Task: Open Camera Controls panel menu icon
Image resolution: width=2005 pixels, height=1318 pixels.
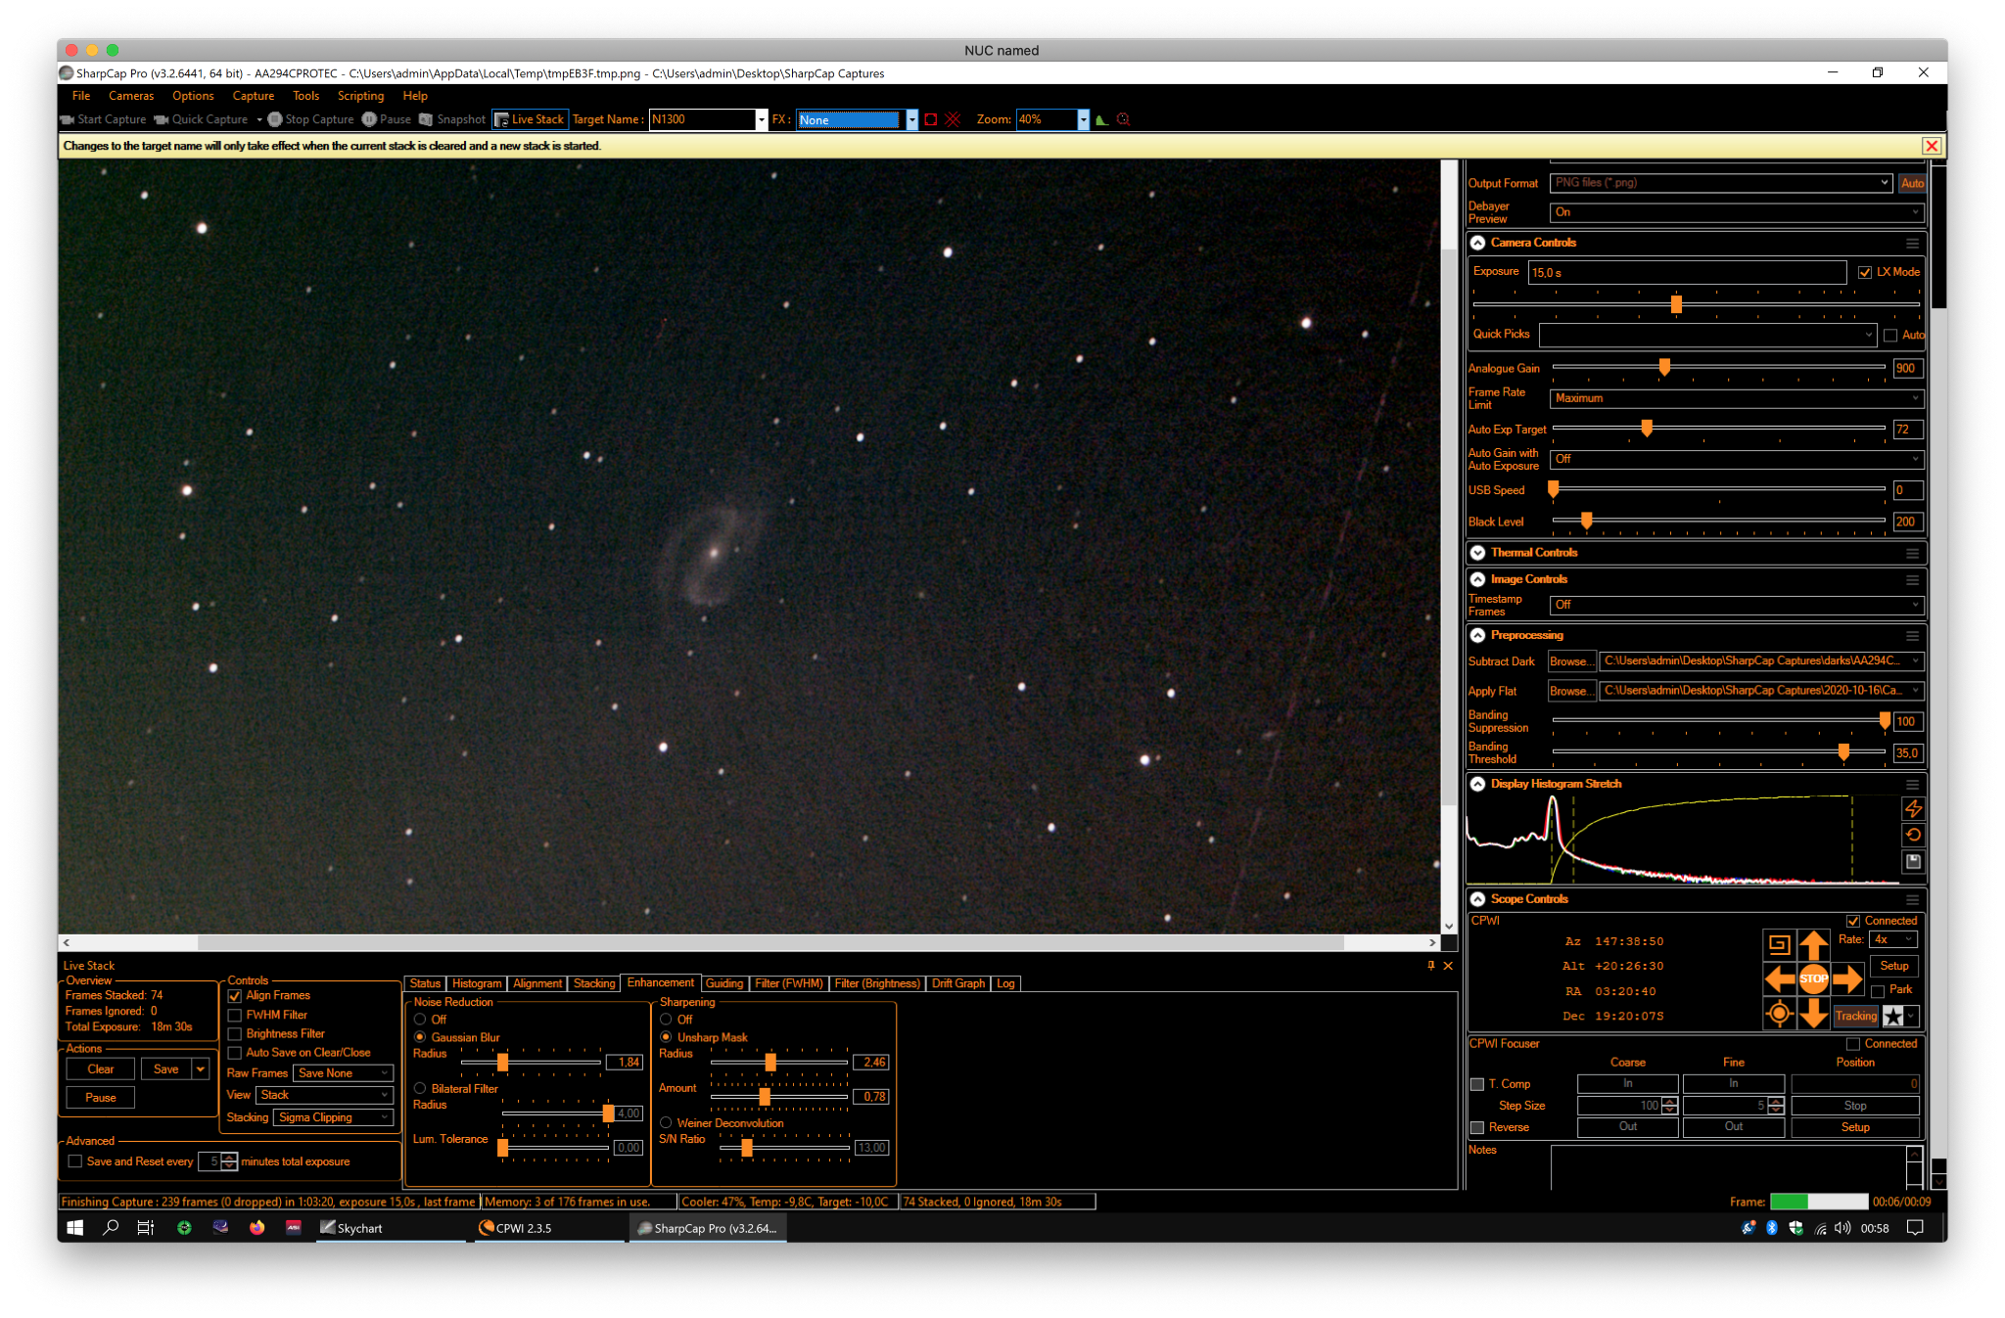Action: 1912,243
